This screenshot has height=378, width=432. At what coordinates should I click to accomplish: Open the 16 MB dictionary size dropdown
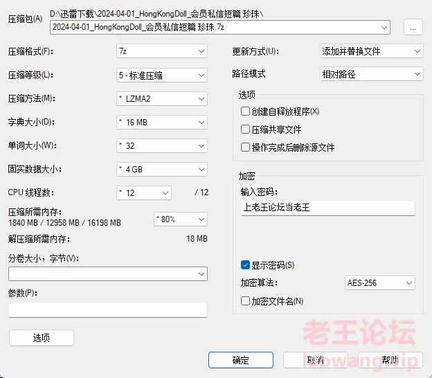click(x=162, y=123)
